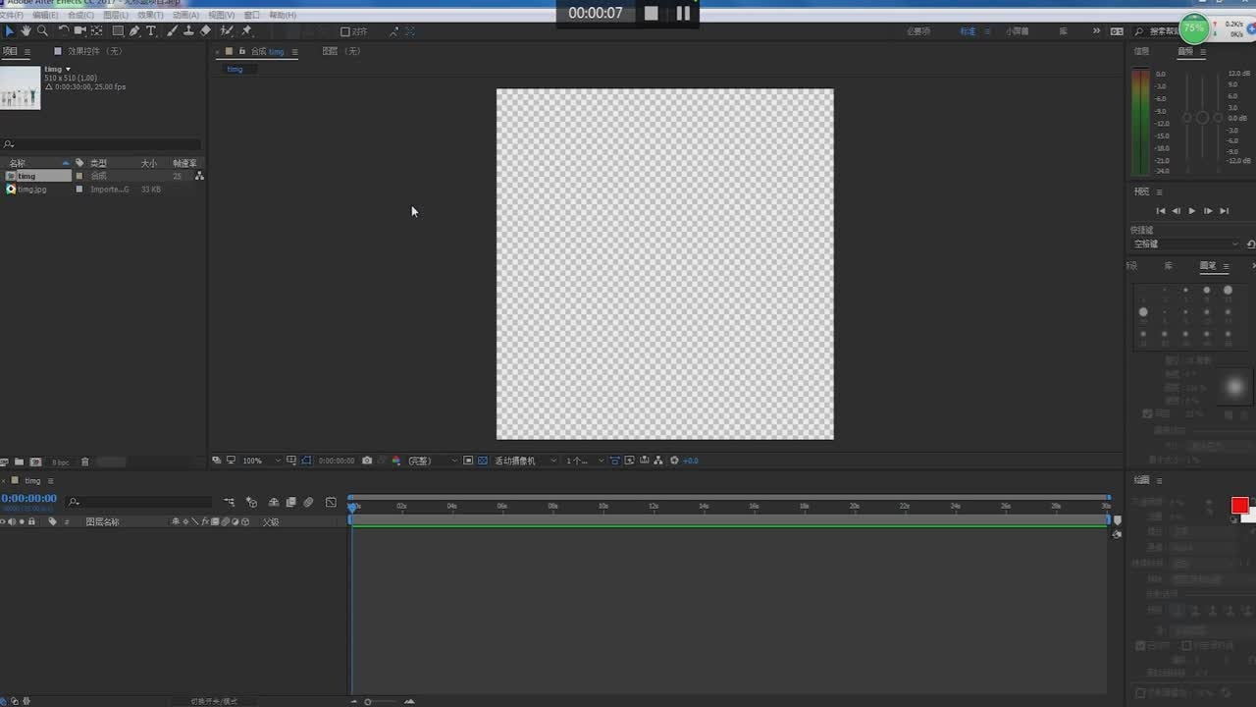
Task: Select the Pen tool
Action: (x=134, y=31)
